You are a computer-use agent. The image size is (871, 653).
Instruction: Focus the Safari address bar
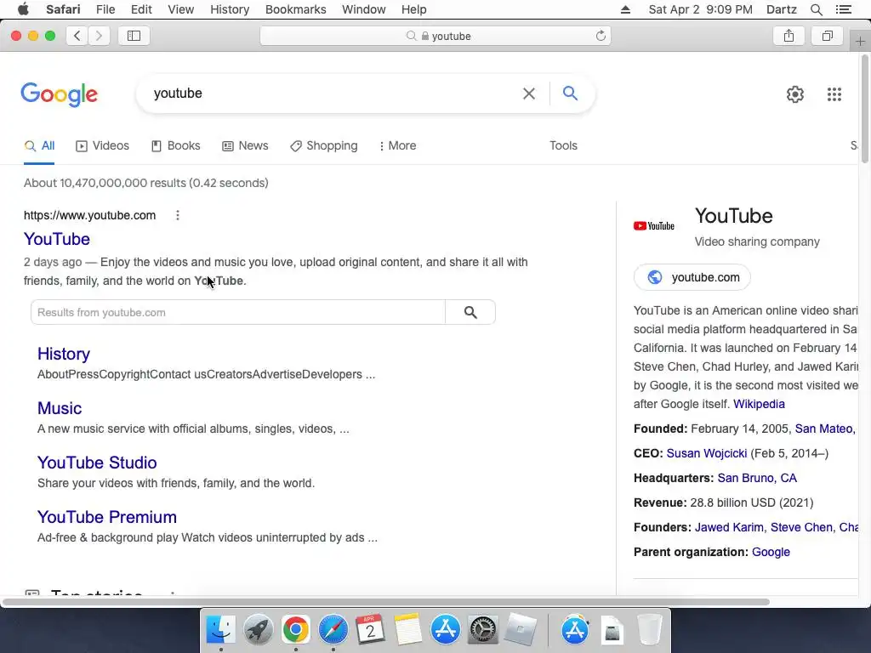click(x=435, y=36)
